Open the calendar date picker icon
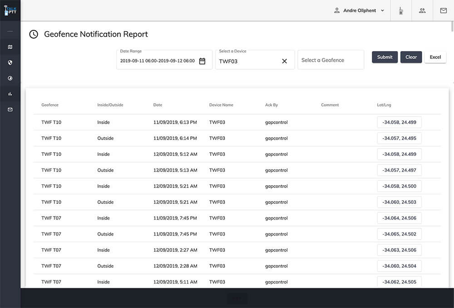 pyautogui.click(x=202, y=61)
